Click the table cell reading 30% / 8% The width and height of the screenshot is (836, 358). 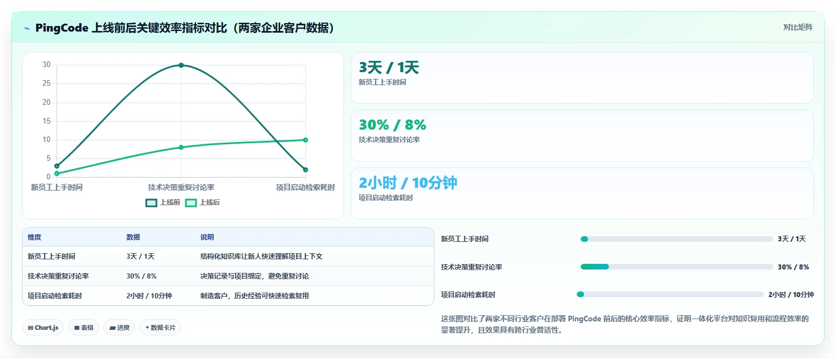[x=142, y=276]
